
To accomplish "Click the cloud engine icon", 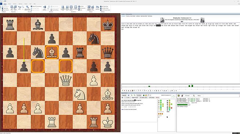I will pos(174,96).
